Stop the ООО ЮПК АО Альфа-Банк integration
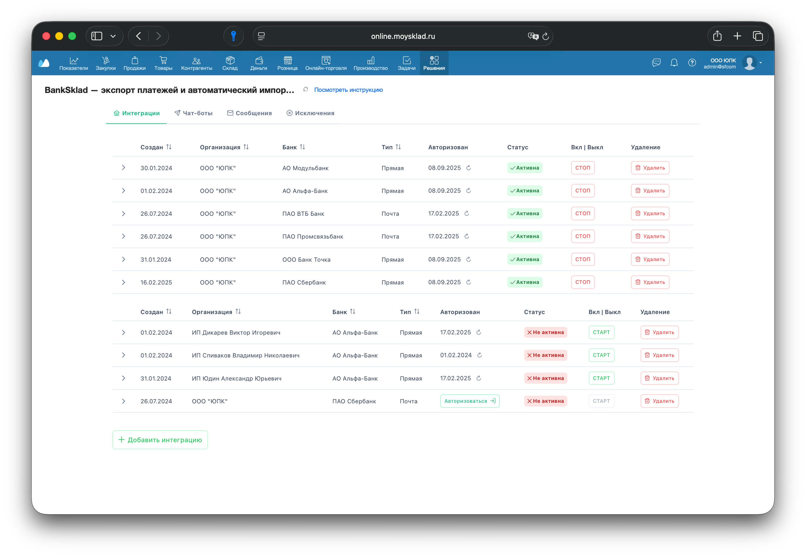806x556 pixels. click(x=583, y=191)
